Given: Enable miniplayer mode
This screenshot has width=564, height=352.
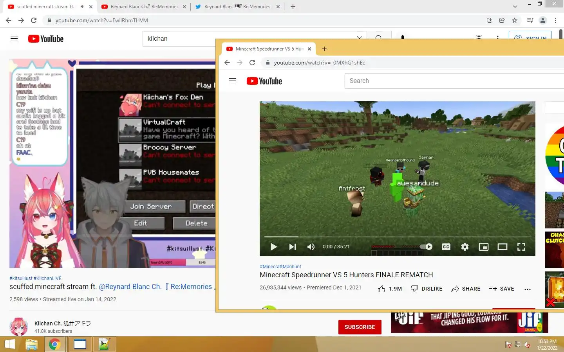Looking at the screenshot, I should pyautogui.click(x=484, y=247).
